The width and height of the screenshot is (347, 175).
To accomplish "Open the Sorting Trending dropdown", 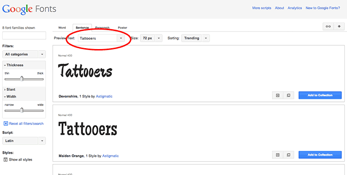I will point(195,38).
